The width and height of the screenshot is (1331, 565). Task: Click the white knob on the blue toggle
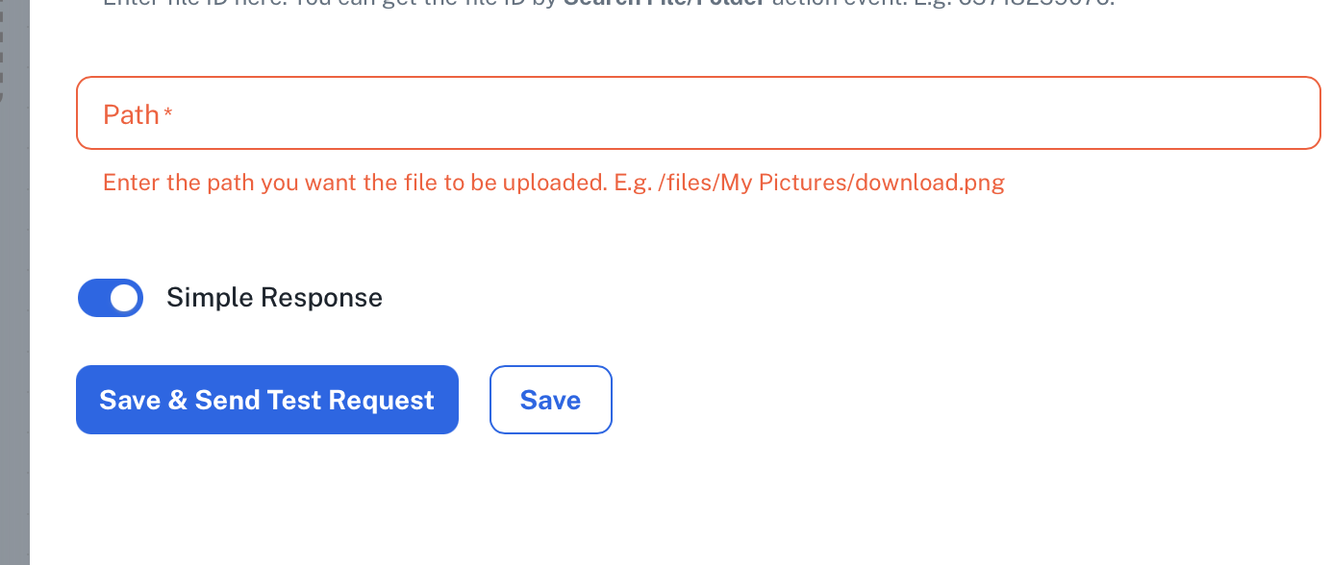click(124, 298)
